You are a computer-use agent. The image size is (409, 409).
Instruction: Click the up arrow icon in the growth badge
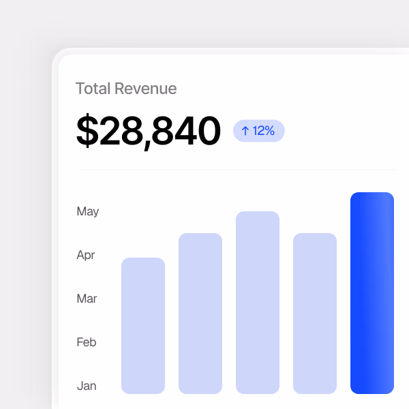tap(245, 131)
